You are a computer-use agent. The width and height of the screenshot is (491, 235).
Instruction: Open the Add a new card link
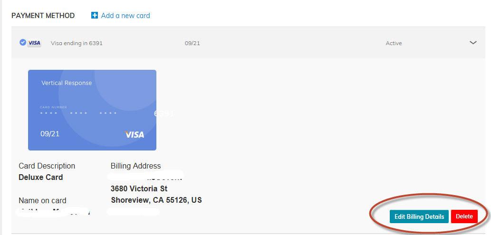125,15
